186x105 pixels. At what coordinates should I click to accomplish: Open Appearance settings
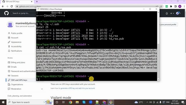pos(16,42)
